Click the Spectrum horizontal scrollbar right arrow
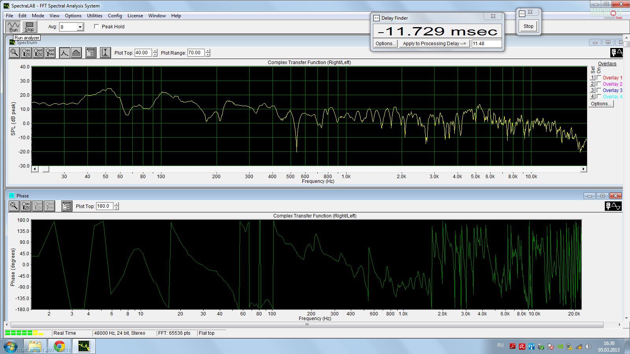The image size is (630, 354). [x=583, y=169]
